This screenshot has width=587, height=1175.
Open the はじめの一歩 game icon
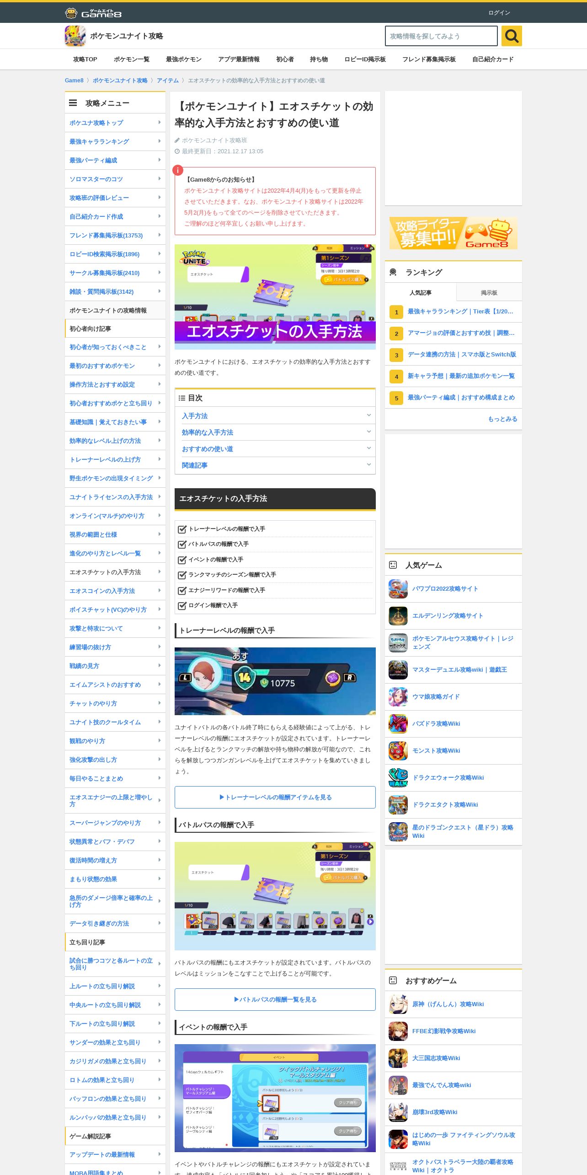(x=398, y=1139)
